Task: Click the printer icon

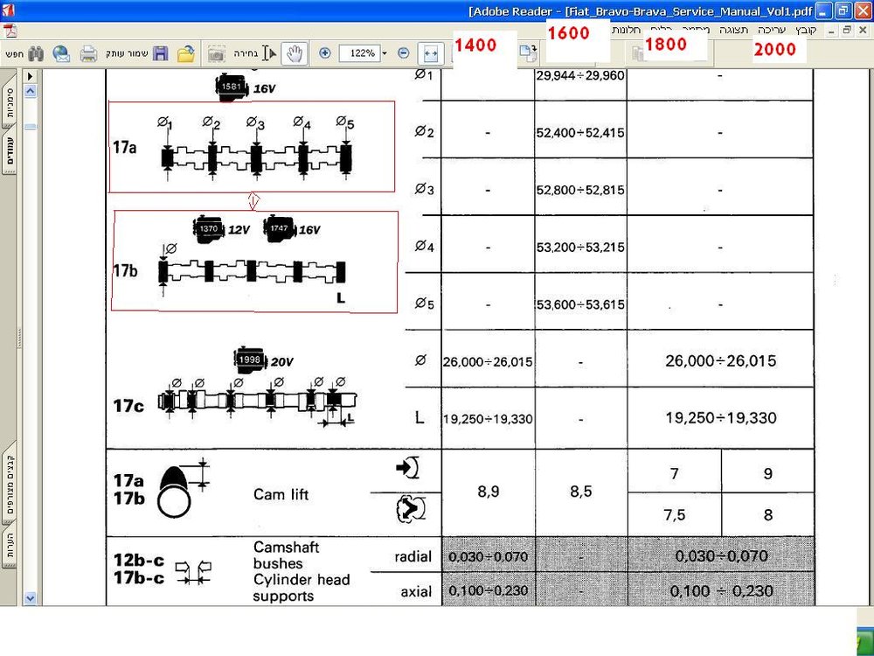Action: (88, 54)
